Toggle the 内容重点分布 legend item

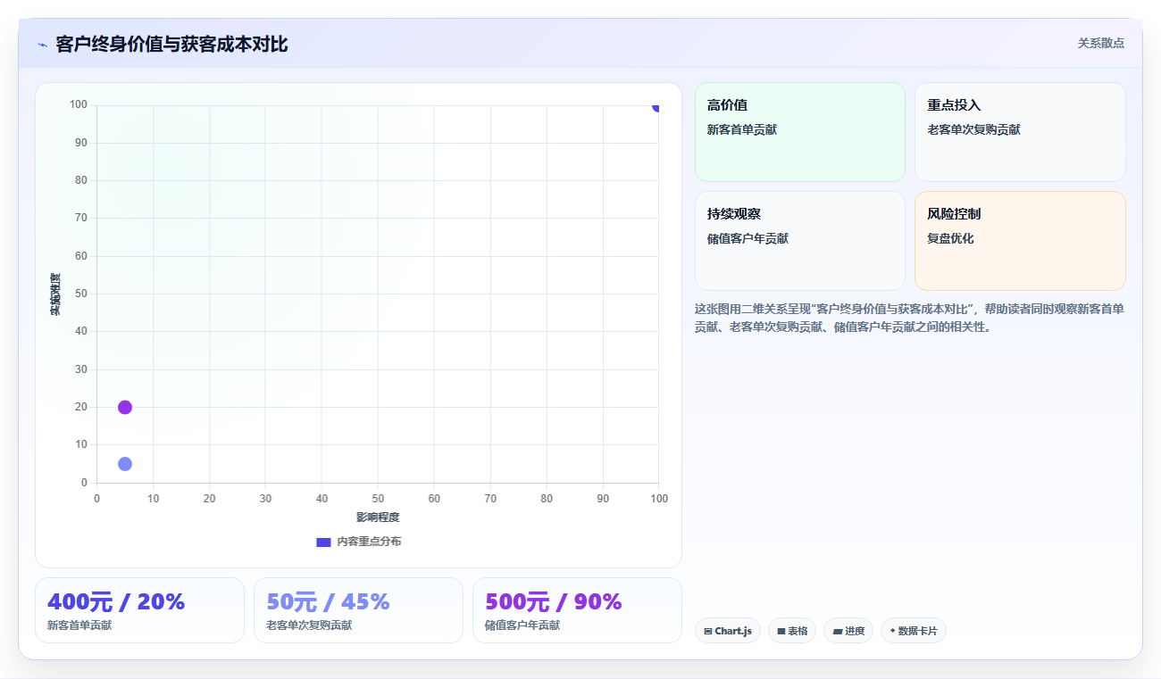point(359,542)
